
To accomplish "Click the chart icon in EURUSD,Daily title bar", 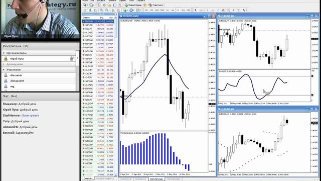I will [x=121, y=16].
